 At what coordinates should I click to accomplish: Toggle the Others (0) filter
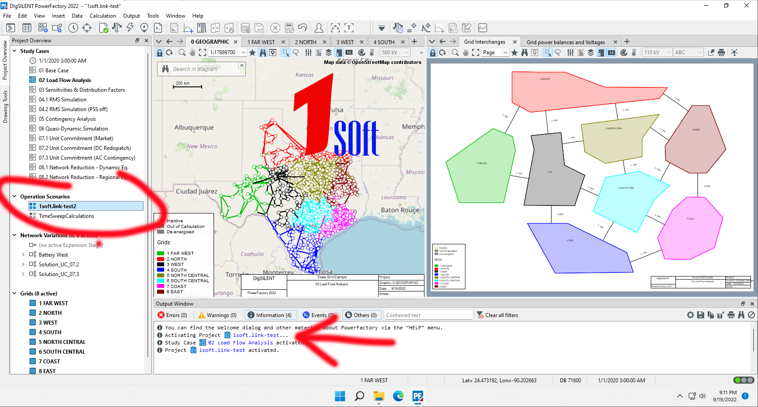[x=361, y=315]
